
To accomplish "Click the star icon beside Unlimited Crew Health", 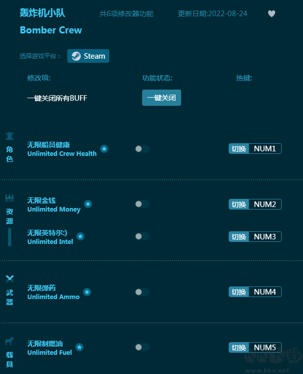I will 104,149.
